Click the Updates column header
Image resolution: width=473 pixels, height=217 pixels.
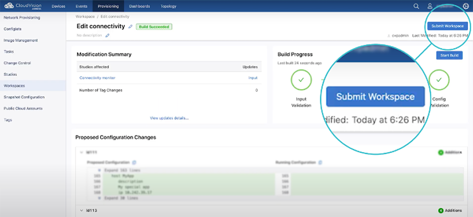250,67
